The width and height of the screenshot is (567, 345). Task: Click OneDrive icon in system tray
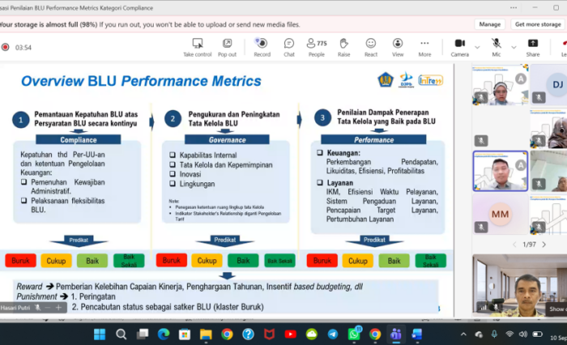(479, 334)
